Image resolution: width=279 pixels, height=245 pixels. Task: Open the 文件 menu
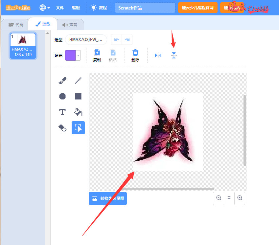coord(60,8)
